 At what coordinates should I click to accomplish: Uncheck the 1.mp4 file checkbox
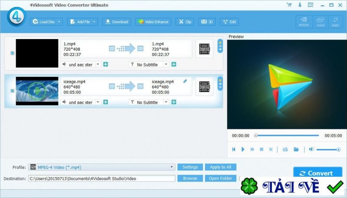coord(13,53)
